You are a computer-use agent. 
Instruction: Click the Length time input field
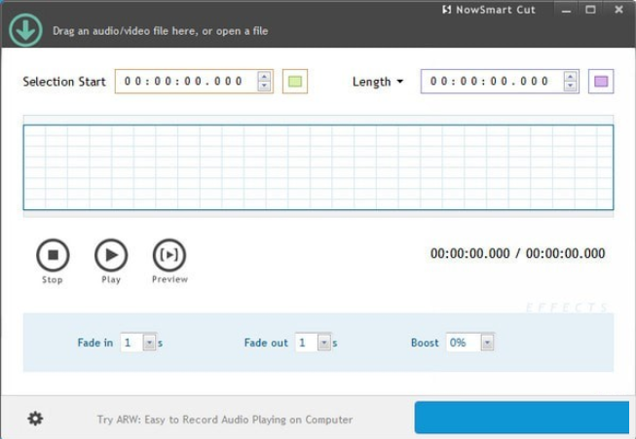tap(500, 81)
